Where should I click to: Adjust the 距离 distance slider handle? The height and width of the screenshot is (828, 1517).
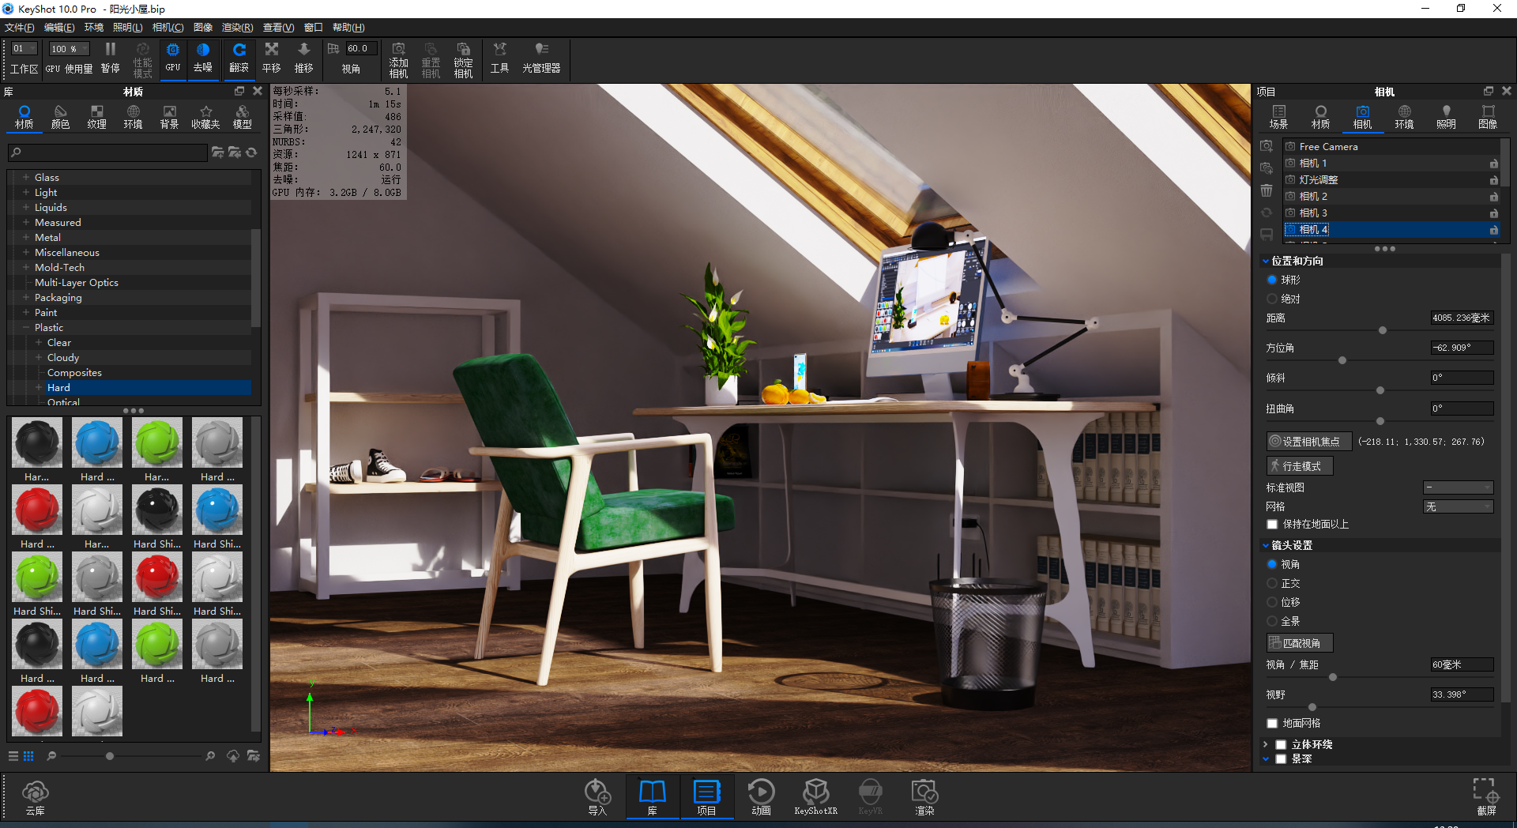[1383, 330]
